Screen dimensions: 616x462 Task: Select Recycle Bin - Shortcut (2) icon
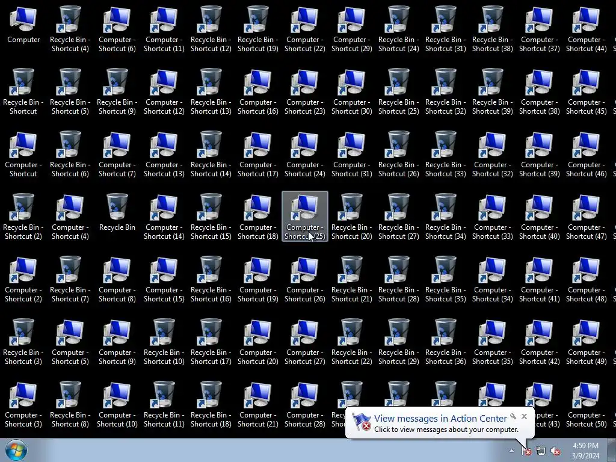tap(23, 217)
